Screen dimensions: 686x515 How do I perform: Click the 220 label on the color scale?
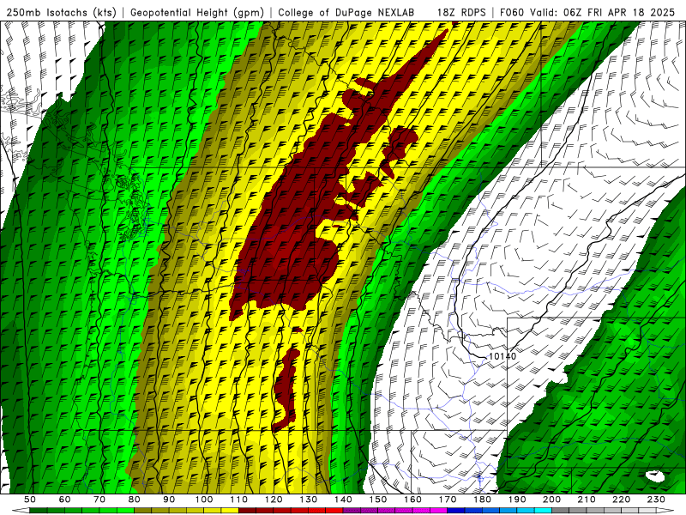[x=621, y=500]
